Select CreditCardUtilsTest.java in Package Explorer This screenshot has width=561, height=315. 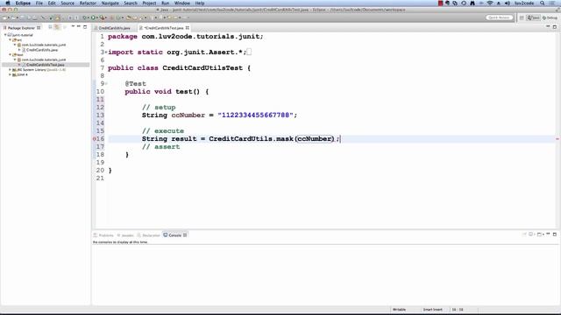(x=46, y=65)
